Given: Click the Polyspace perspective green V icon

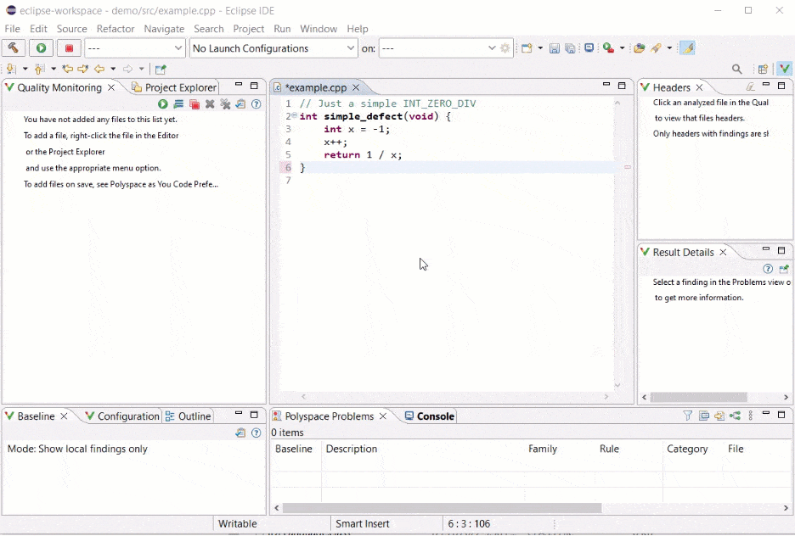Looking at the screenshot, I should click(x=785, y=70).
